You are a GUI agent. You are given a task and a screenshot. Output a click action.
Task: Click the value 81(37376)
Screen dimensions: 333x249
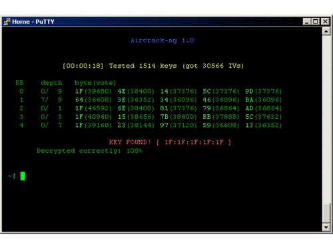click(x=178, y=108)
